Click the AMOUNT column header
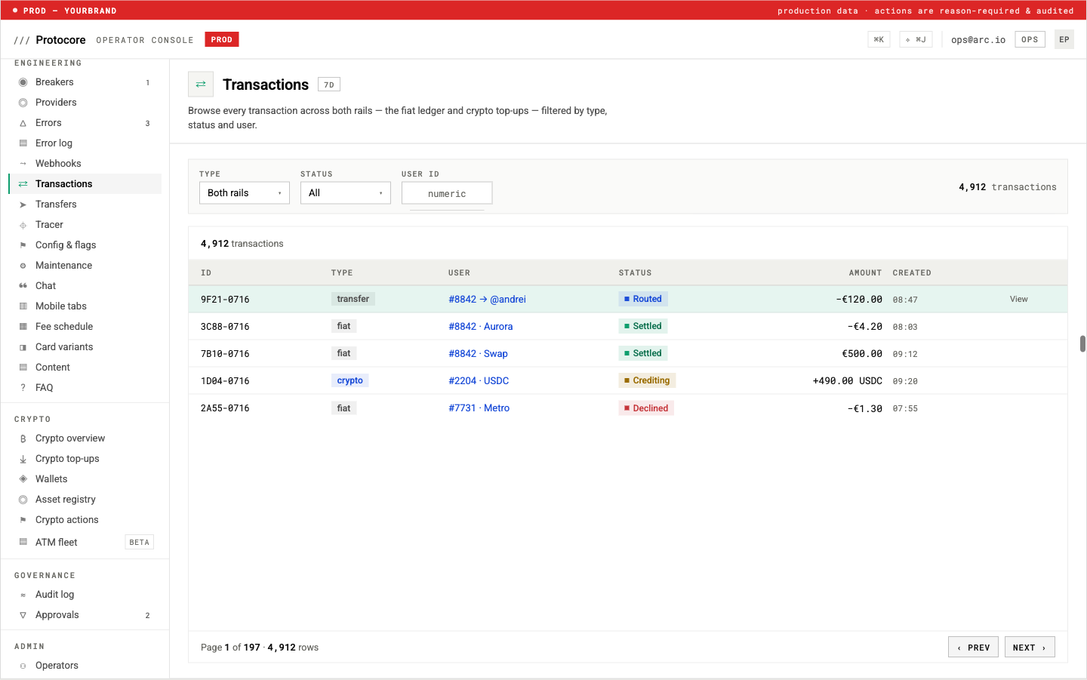This screenshot has width=1087, height=680. 865,273
